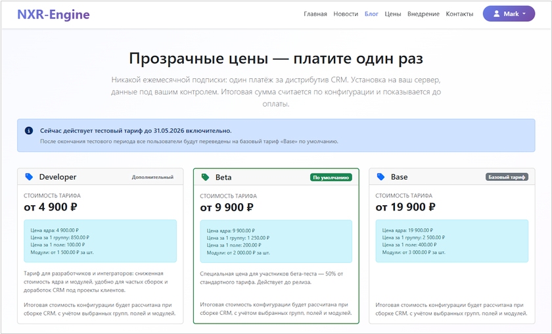Open the Цены page in the navbar
Viewport: 552px width, 334px height.
[x=393, y=14]
